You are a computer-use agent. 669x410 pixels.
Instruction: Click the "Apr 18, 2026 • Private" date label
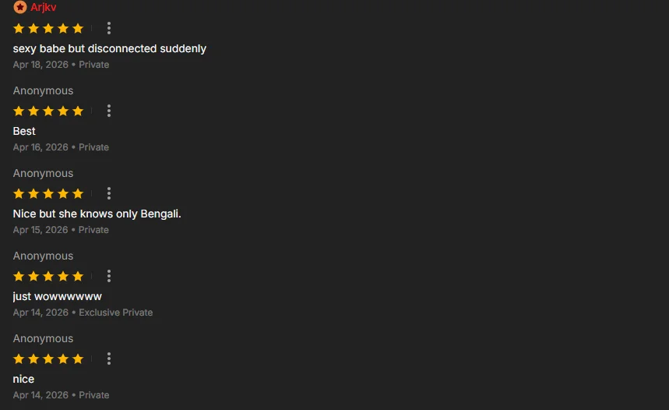pyautogui.click(x=61, y=65)
